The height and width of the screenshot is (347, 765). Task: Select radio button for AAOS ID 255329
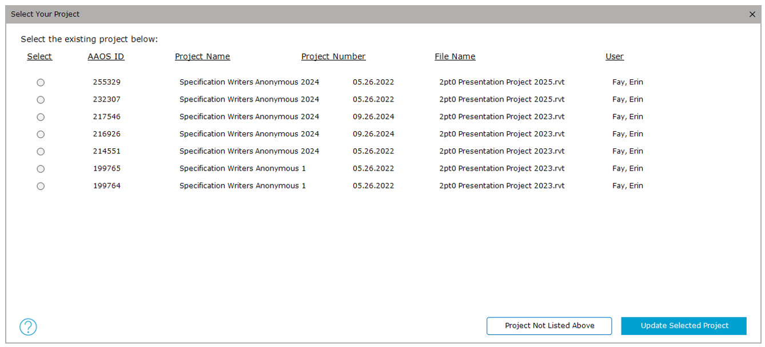pos(41,82)
